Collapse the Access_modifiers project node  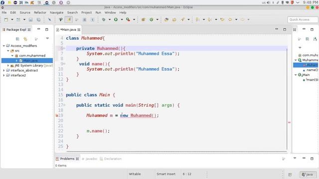pyautogui.click(x=3, y=46)
